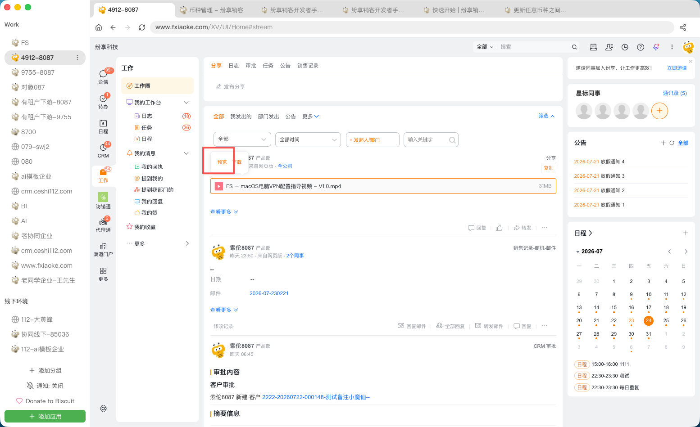Click the 输入关键字 keyword field
The image size is (700, 427).
point(431,139)
